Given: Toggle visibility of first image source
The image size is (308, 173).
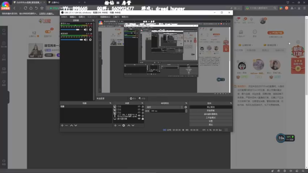Looking at the screenshot, I should tap(139, 106).
